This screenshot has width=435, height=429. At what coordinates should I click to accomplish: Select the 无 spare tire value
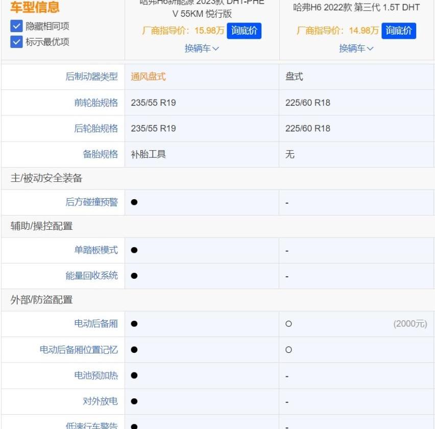[x=290, y=154]
